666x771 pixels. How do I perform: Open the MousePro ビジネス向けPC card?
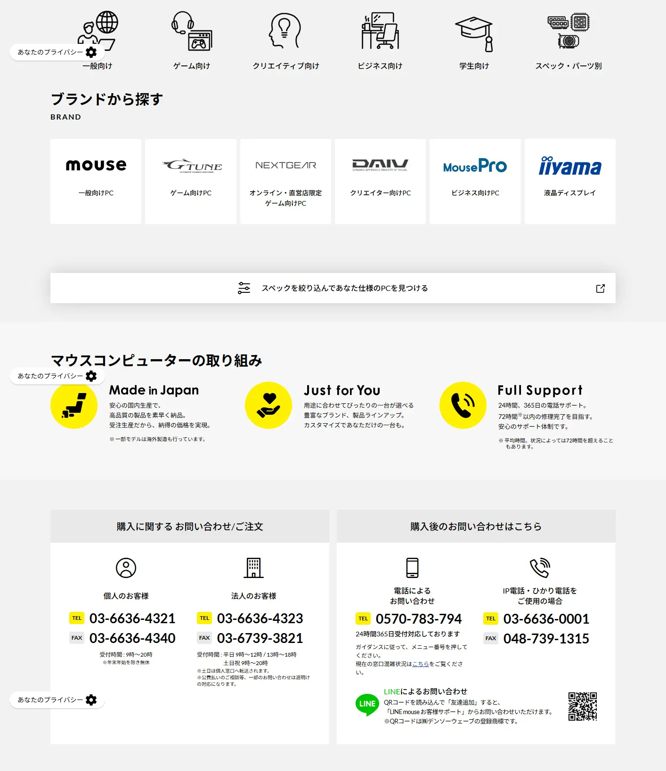[475, 181]
